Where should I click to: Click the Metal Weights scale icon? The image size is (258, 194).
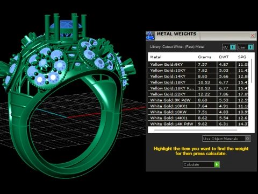(150, 36)
